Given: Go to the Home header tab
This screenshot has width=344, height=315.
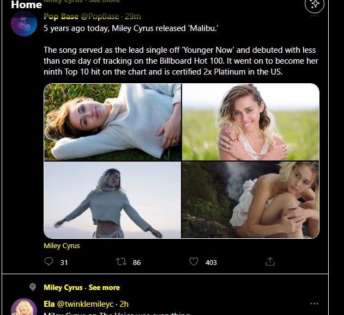Looking at the screenshot, I should click(x=26, y=5).
